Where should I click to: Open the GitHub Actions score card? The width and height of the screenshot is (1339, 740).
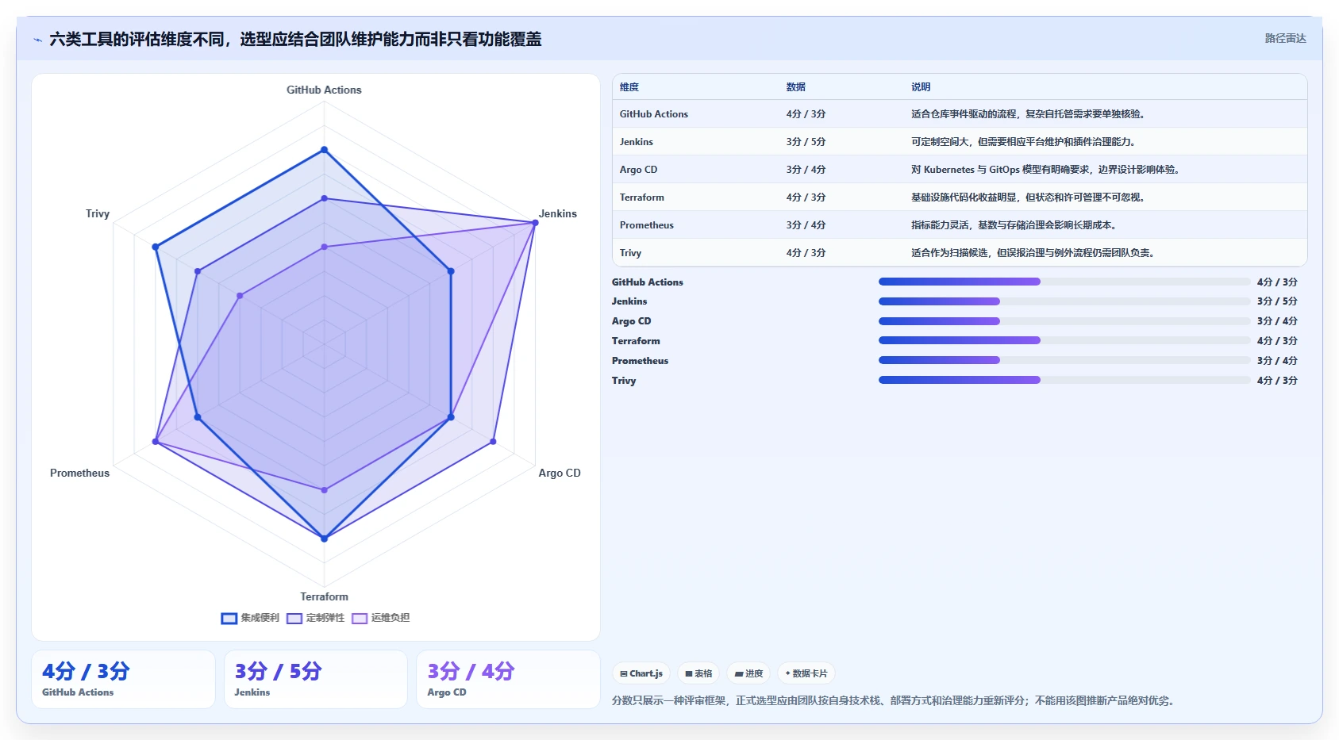pos(123,679)
